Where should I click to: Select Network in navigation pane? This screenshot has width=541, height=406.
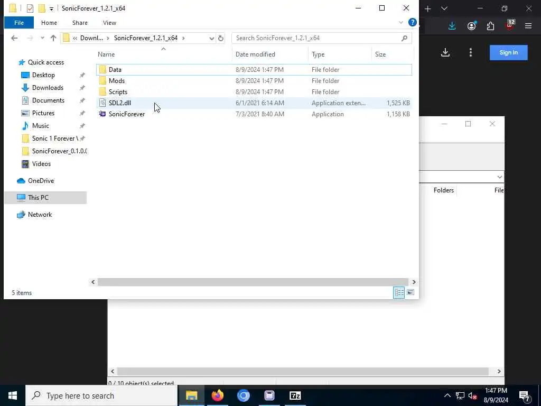coord(40,215)
